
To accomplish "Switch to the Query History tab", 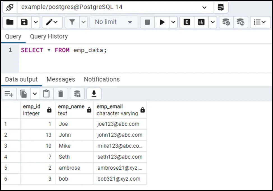I will [49, 37].
